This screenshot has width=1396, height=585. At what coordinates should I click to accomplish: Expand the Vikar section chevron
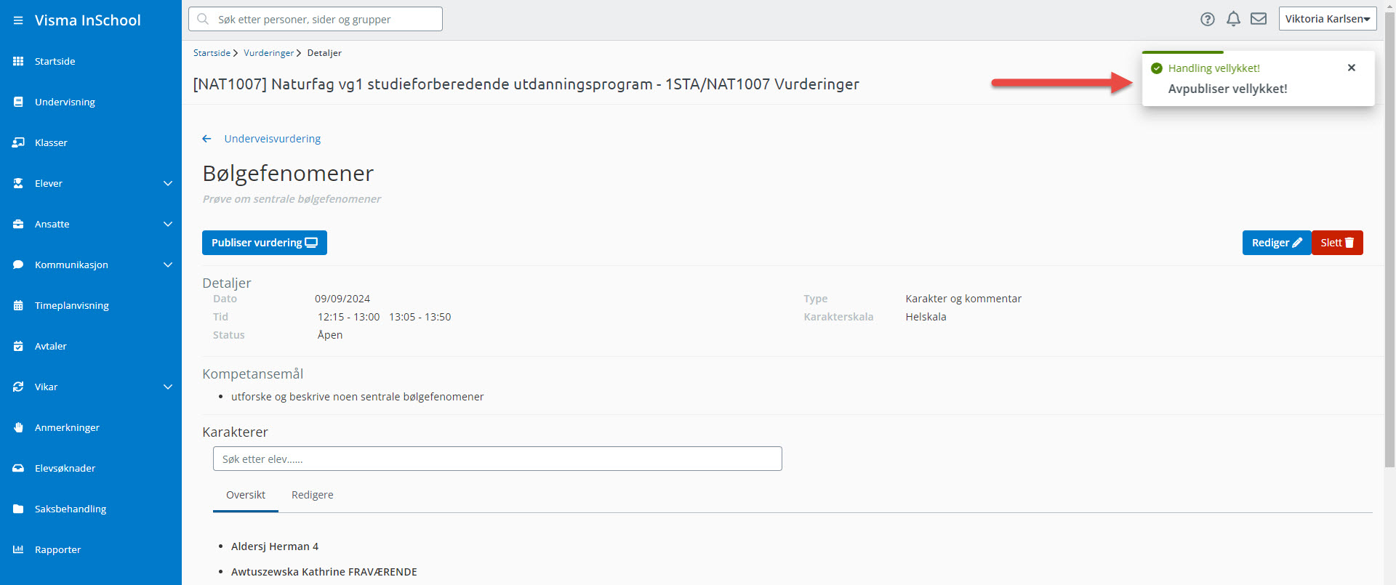(x=168, y=387)
